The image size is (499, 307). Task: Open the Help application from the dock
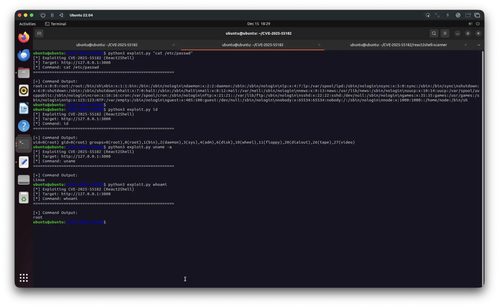coord(24,126)
